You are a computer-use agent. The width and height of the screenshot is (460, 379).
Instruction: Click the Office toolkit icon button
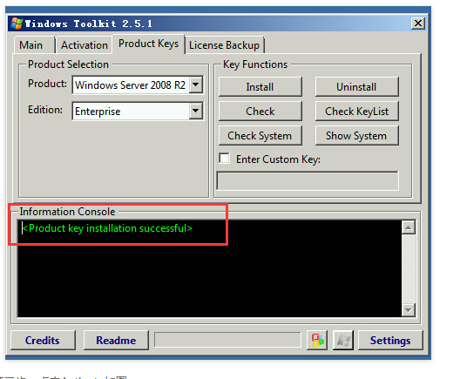pyautogui.click(x=317, y=341)
